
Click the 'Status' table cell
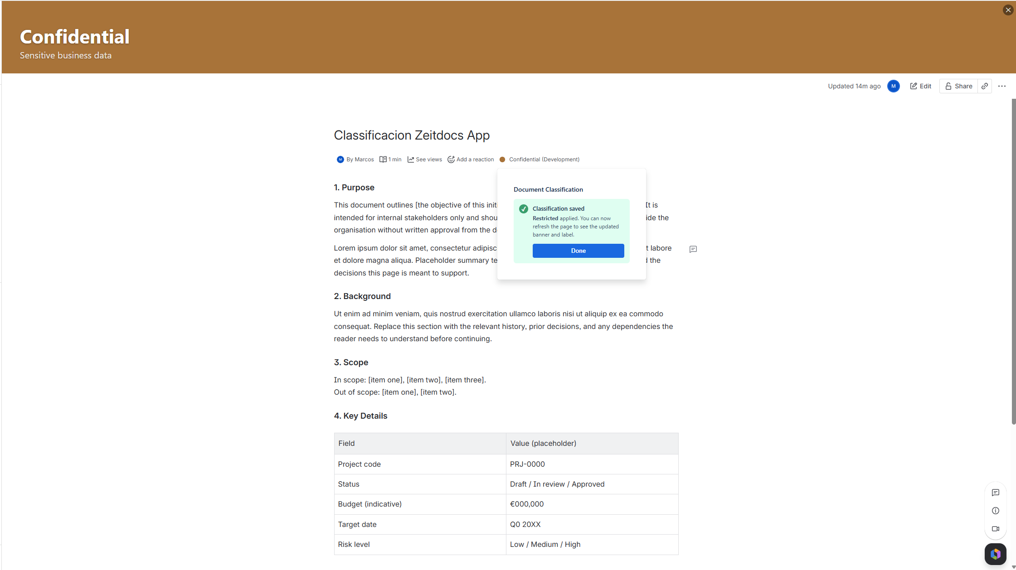pos(420,484)
